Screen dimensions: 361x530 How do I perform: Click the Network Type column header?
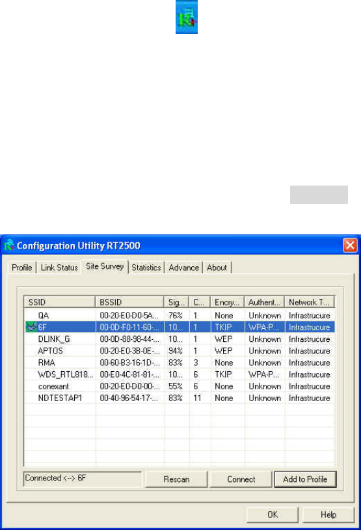[310, 302]
